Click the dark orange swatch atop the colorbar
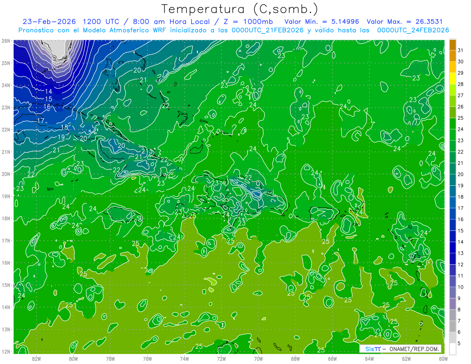This screenshot has height=364, width=471. click(453, 44)
